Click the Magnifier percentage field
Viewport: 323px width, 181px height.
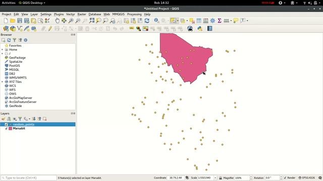coord(242,177)
